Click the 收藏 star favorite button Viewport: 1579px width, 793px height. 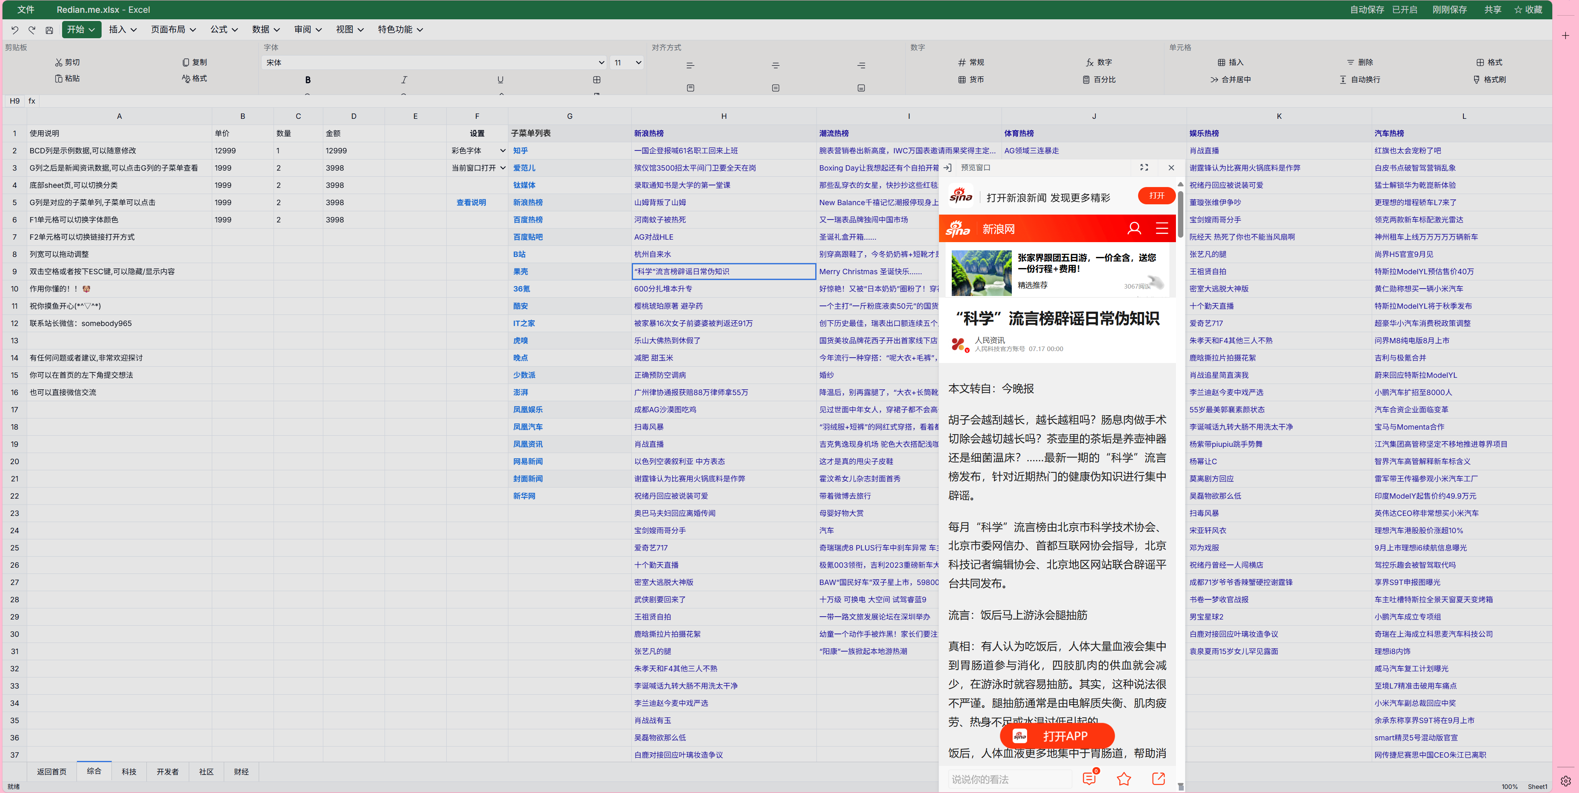[1528, 10]
